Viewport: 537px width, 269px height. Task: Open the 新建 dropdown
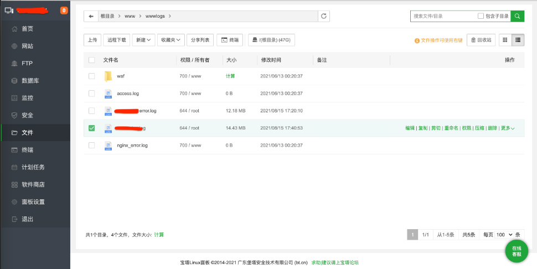143,40
